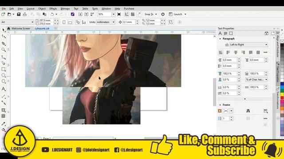Click the purple search content icon
This screenshot has width=284, height=159.
[x=72, y=14]
